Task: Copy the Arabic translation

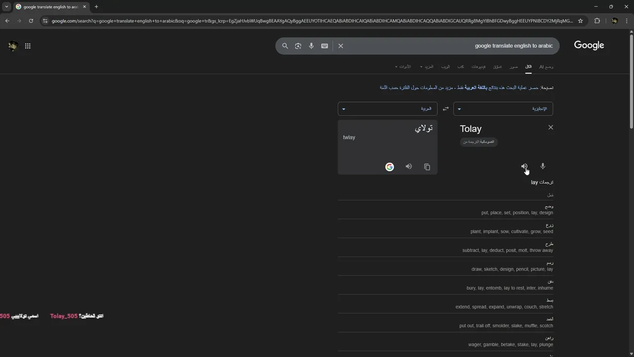Action: point(427,167)
